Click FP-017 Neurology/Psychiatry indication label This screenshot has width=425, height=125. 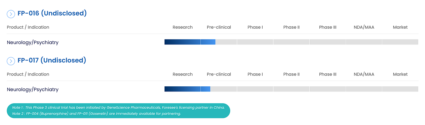(x=32, y=89)
